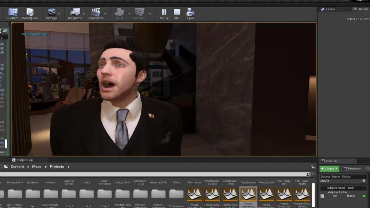
Task: Open the Content browser from toolbar
Action: (x=13, y=13)
